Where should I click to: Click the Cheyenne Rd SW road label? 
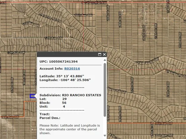click(x=50, y=18)
